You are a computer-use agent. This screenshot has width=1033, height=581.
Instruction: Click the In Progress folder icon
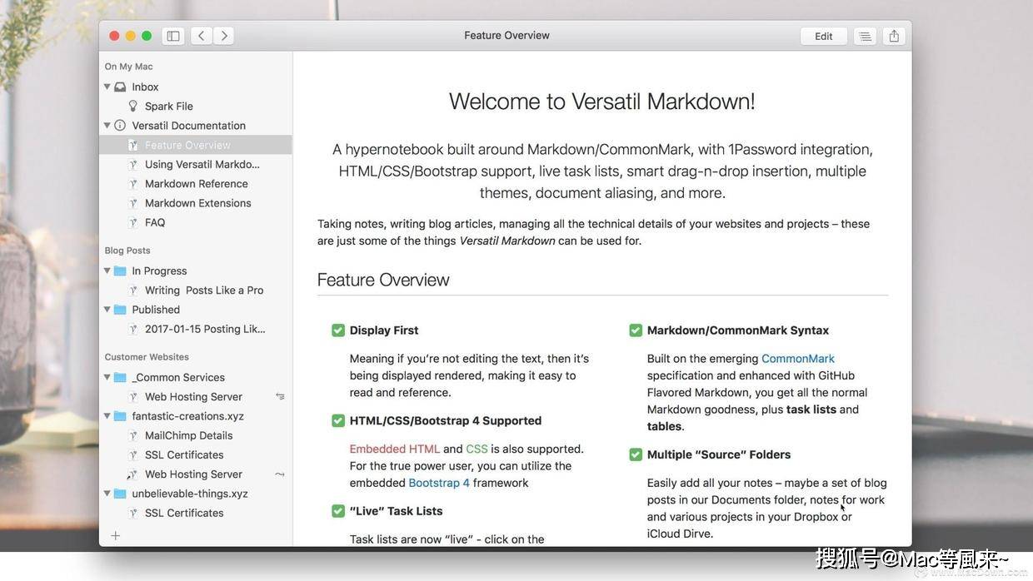click(120, 271)
